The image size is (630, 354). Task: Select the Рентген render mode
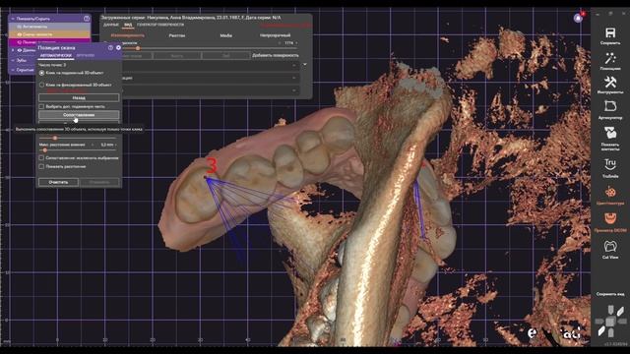coord(177,35)
